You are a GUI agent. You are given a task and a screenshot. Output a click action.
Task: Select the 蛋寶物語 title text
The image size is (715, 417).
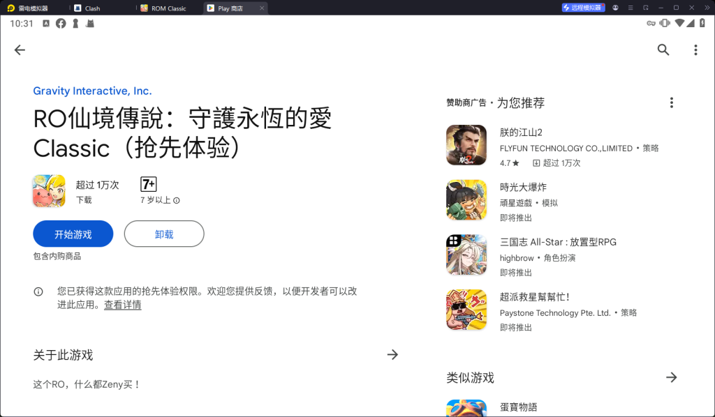[519, 407]
